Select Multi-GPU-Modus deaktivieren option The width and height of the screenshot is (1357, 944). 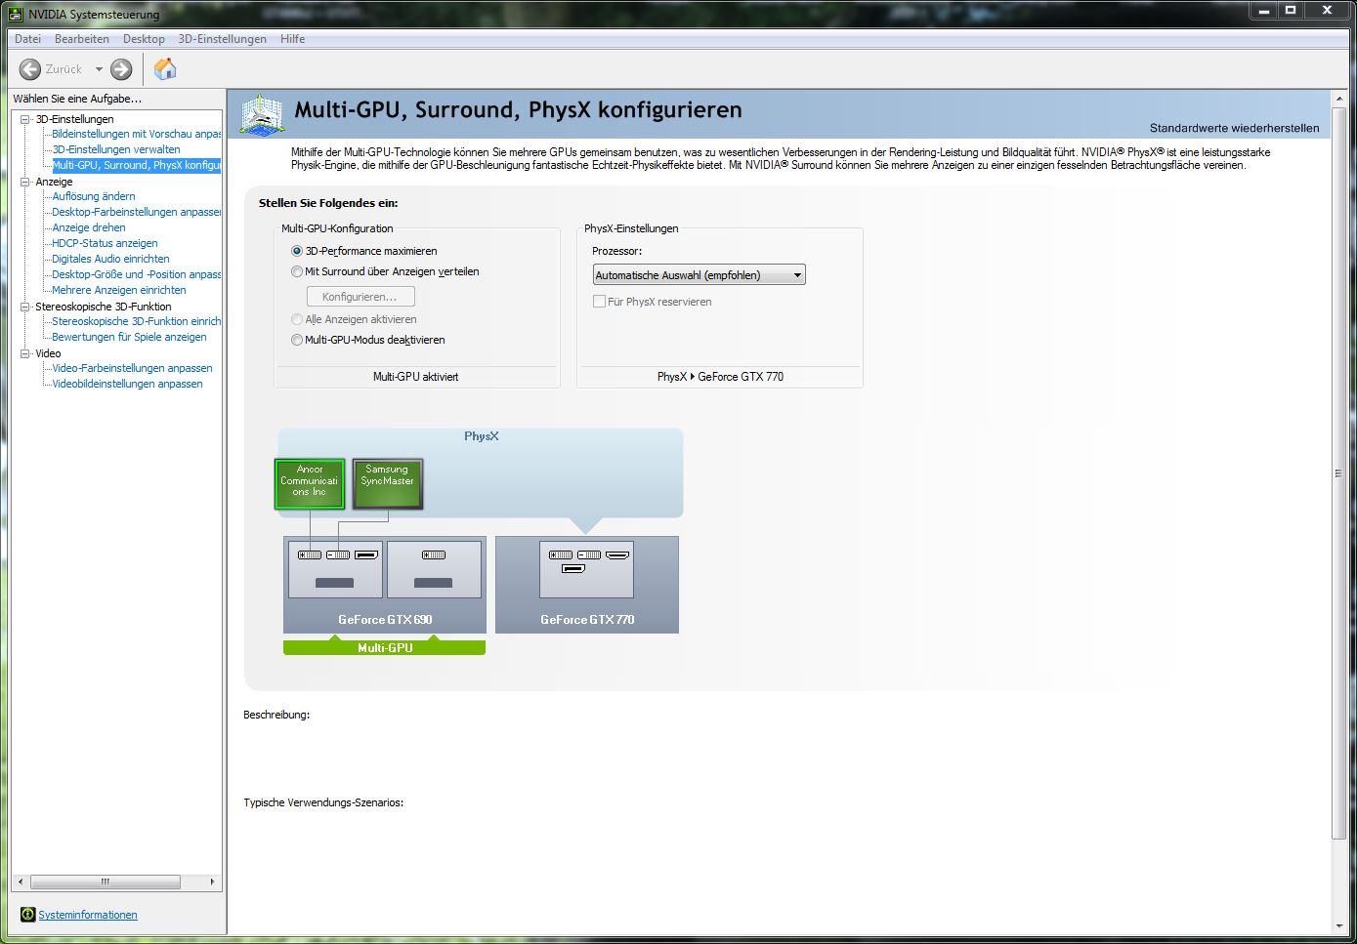coord(367,340)
